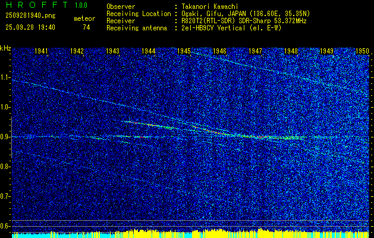This screenshot has height=238, width=374.
Task: Click the 2el-HB9CV Vertical antenna description
Action: pos(231,28)
